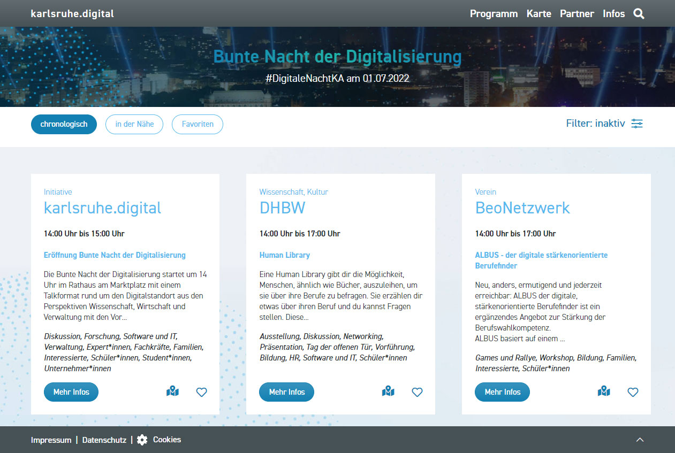
Task: Show DHBW event on map
Action: click(388, 392)
